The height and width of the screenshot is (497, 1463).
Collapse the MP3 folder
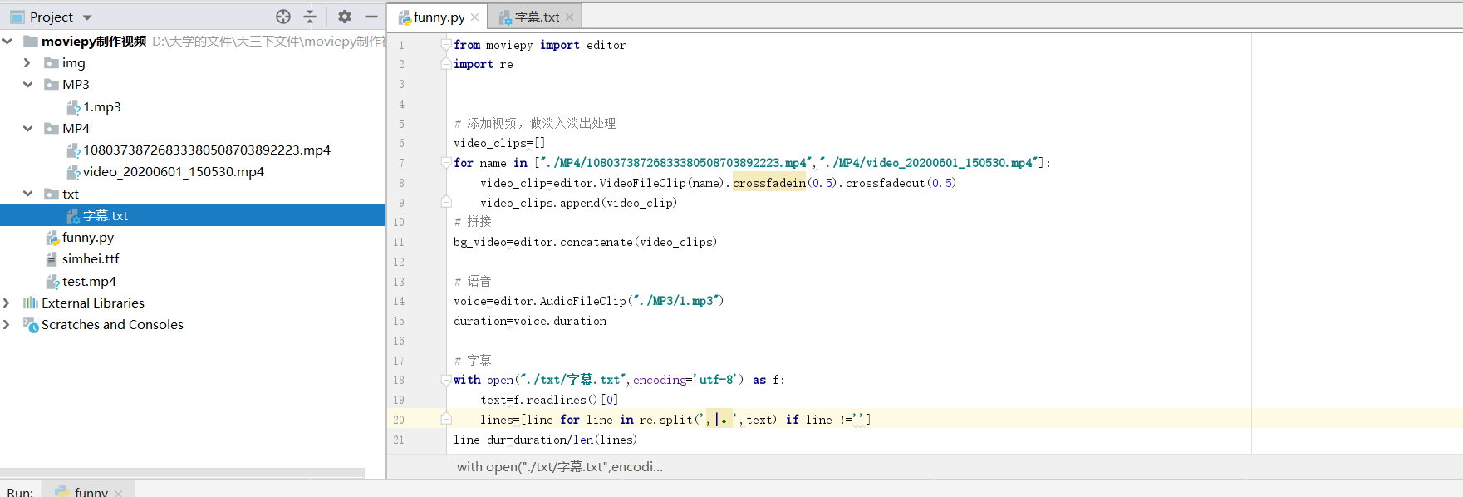coord(27,84)
